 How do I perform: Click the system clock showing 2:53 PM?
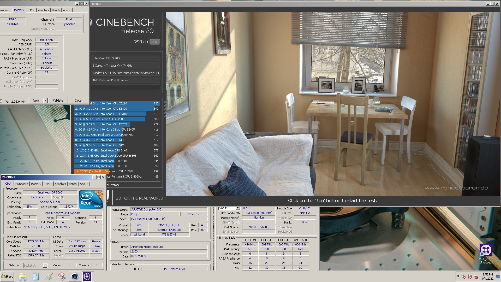coord(487,277)
